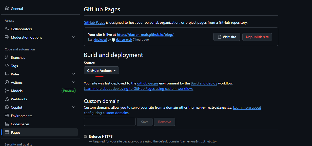This screenshot has height=146, width=312.
Task: Select the Pages sidebar item
Action: pos(40,132)
